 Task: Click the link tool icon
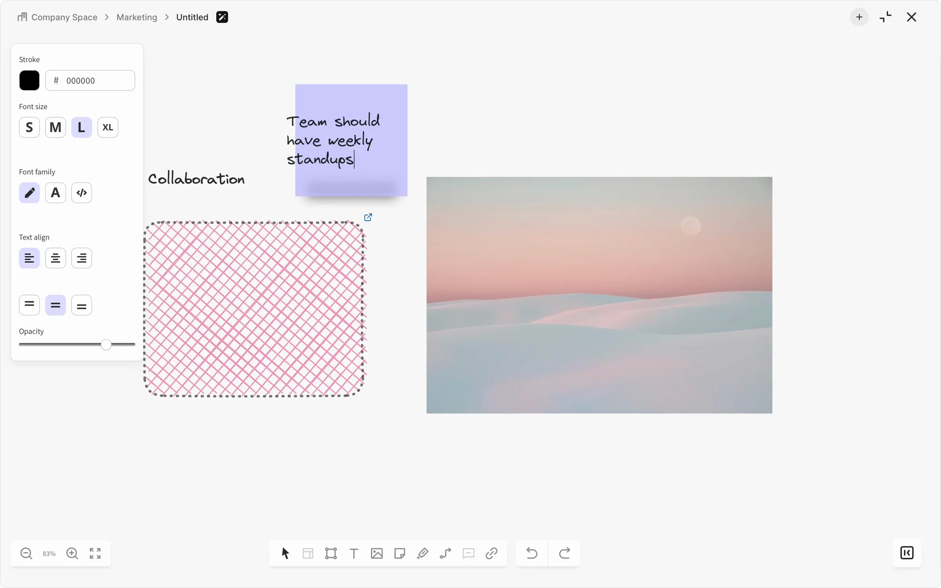[x=491, y=553]
